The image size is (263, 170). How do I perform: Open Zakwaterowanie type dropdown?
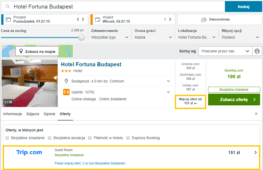click(x=110, y=37)
